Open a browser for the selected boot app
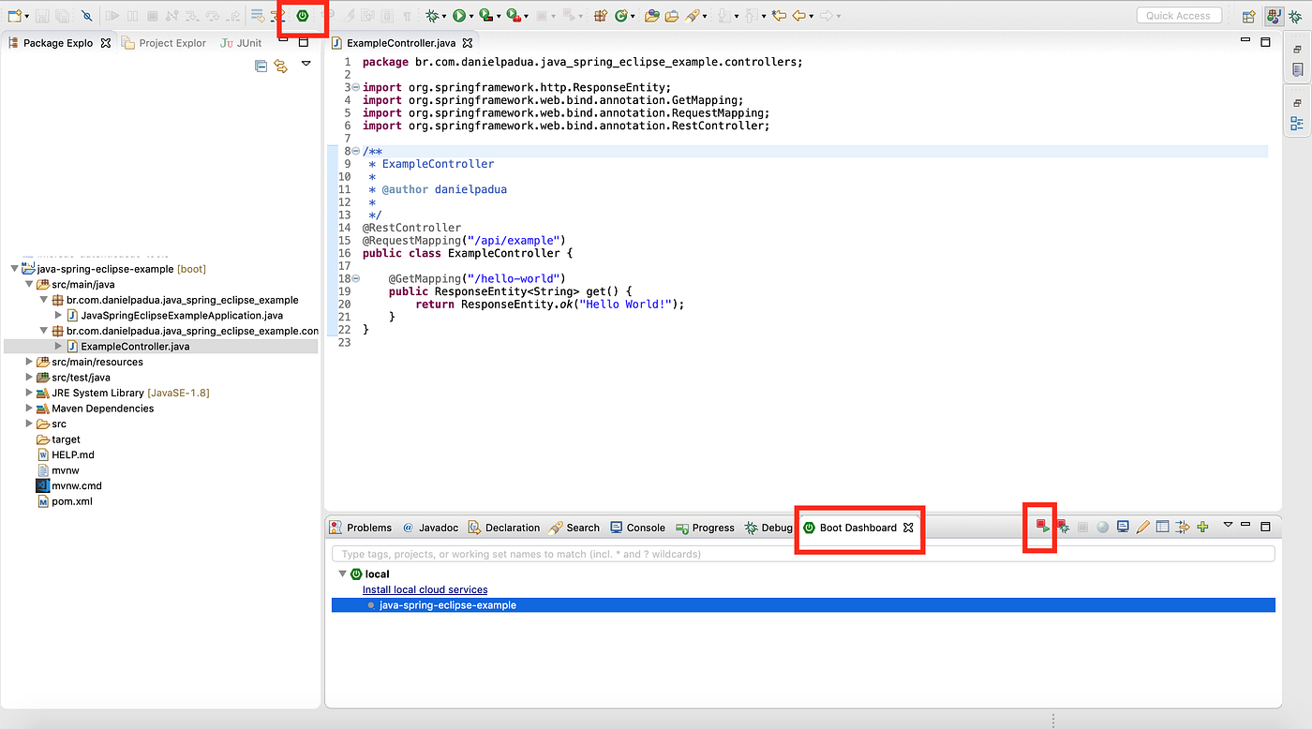1312x729 pixels. click(1103, 528)
